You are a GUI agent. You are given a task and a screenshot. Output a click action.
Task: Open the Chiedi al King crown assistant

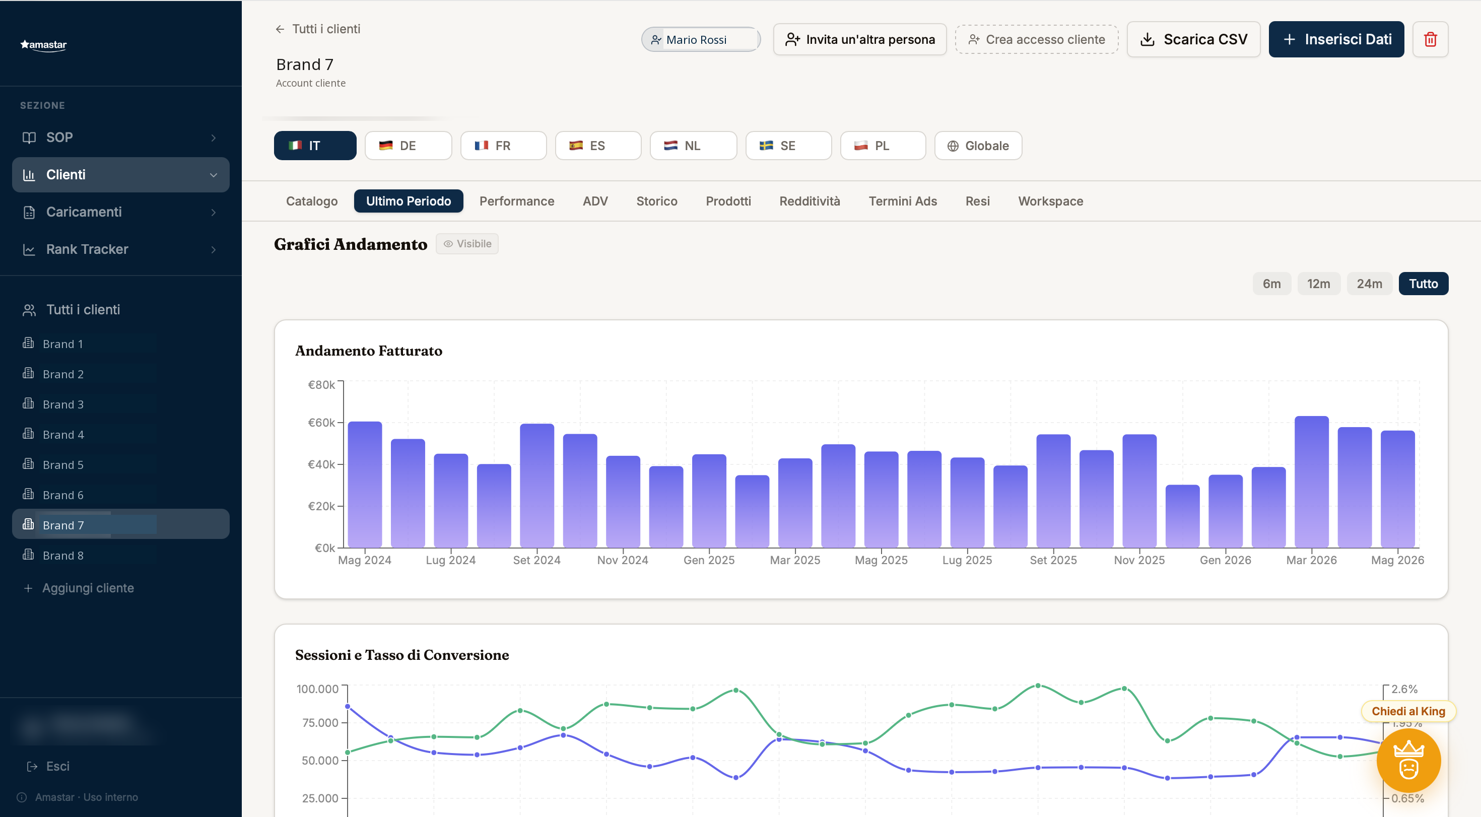click(x=1408, y=760)
